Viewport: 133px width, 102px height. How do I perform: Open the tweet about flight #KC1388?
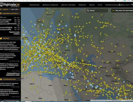(10, 46)
